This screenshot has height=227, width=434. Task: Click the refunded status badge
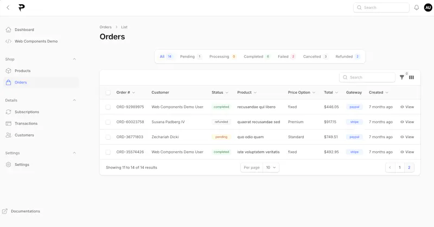(221, 122)
